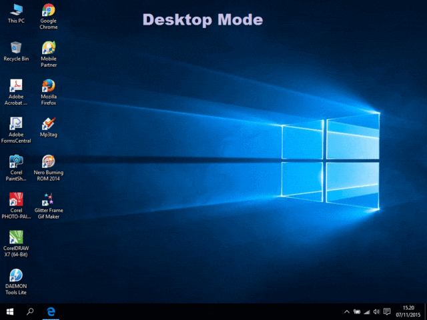Screen dimensions: 427x320
Task: Launch Microsoft Edge from the taskbar
Action: 51,311
